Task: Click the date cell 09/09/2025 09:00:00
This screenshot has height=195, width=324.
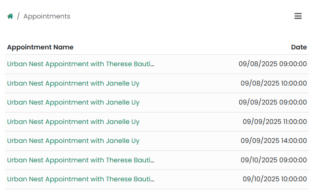Action: 273,102
